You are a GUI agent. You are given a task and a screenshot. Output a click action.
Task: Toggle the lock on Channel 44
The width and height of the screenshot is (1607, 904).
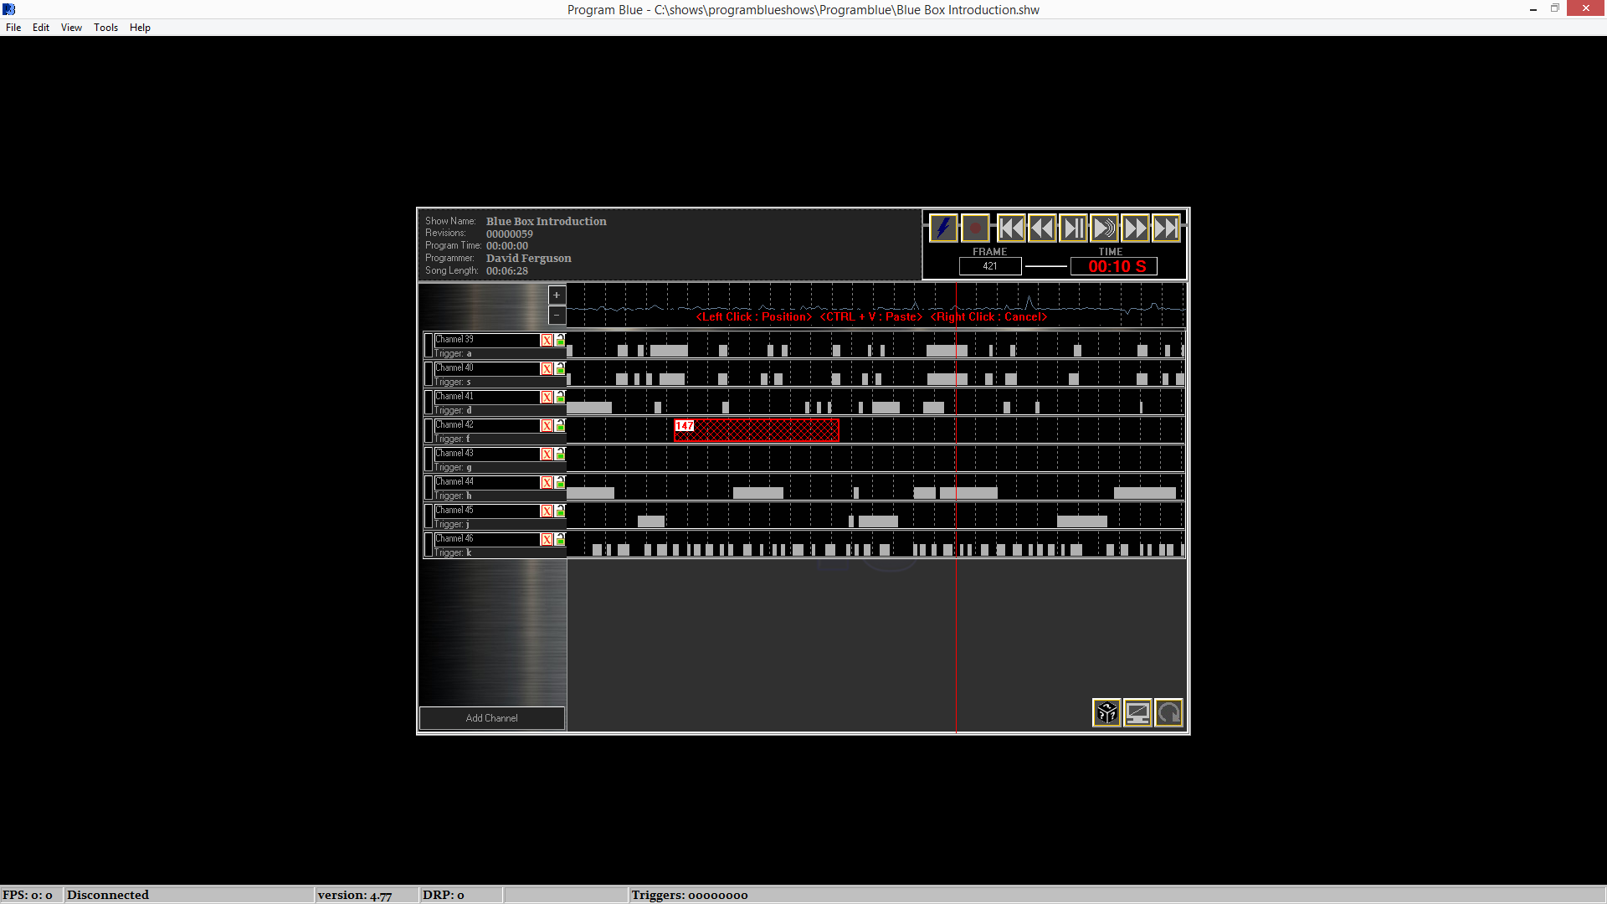pyautogui.click(x=558, y=482)
